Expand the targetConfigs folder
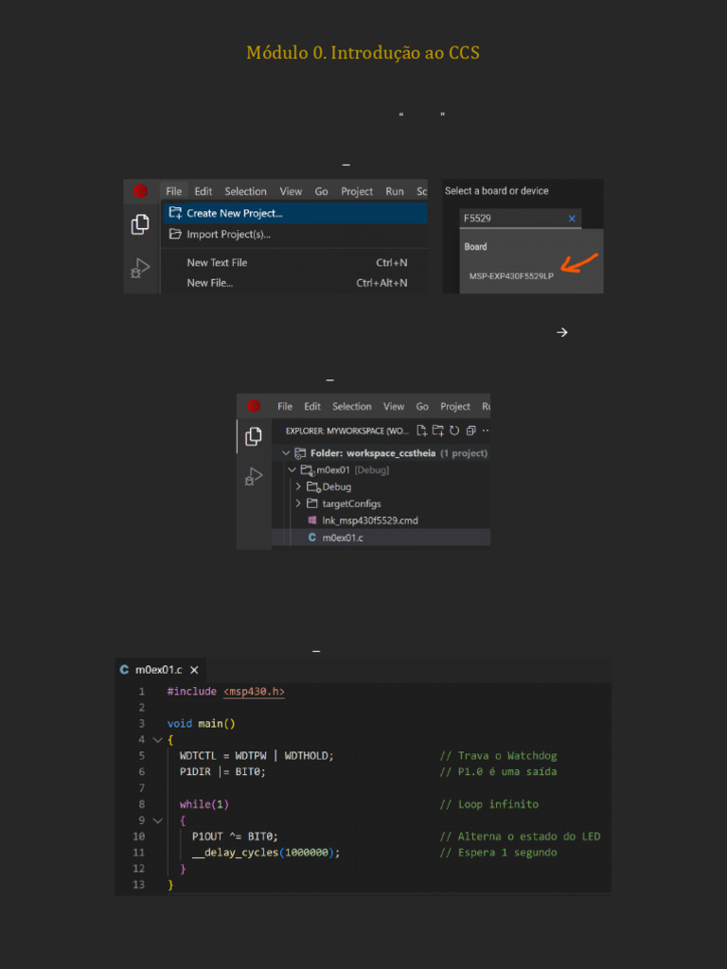Image resolution: width=727 pixels, height=969 pixels. click(298, 503)
